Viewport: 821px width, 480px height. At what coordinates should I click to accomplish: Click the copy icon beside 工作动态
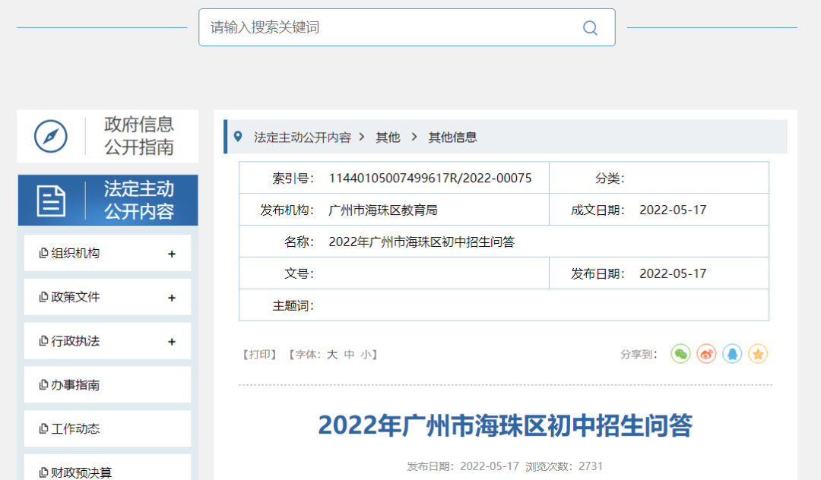point(44,429)
